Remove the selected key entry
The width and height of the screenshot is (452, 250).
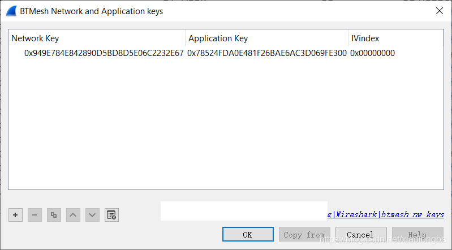pyautogui.click(x=35, y=215)
